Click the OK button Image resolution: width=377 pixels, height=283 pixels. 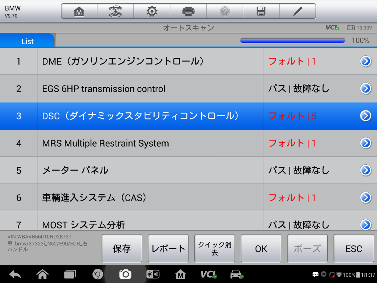pos(261,248)
